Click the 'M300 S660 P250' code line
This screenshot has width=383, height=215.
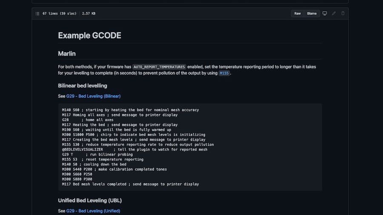tap(77, 174)
